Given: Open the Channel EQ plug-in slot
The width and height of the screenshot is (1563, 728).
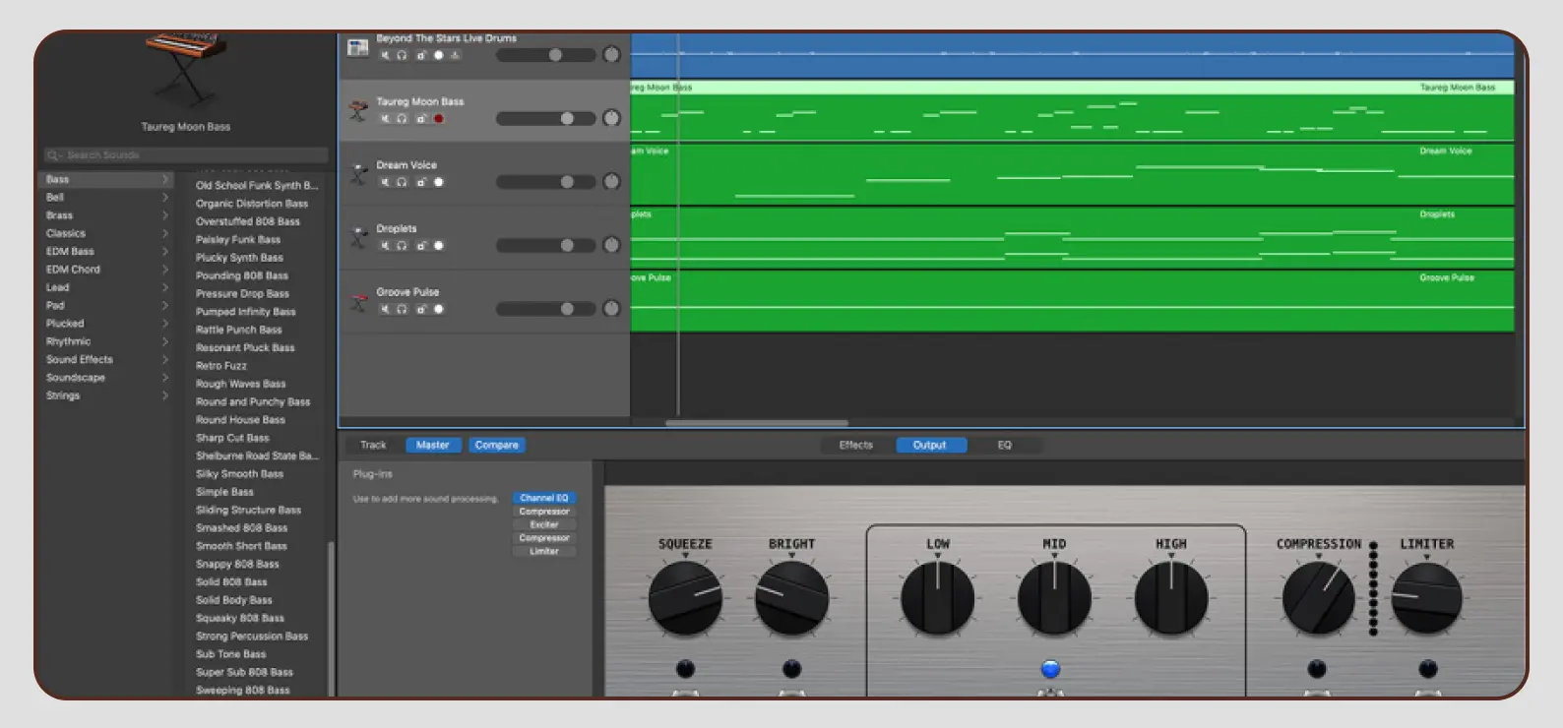Looking at the screenshot, I should point(544,498).
